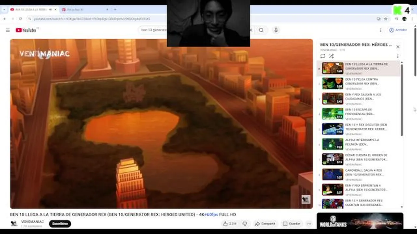This screenshot has width=417, height=234.
Task: Click the playlist panel scrollbar
Action: click(x=402, y=100)
